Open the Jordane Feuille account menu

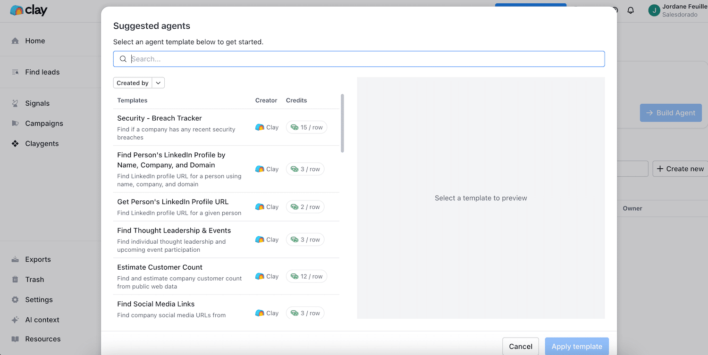(677, 10)
